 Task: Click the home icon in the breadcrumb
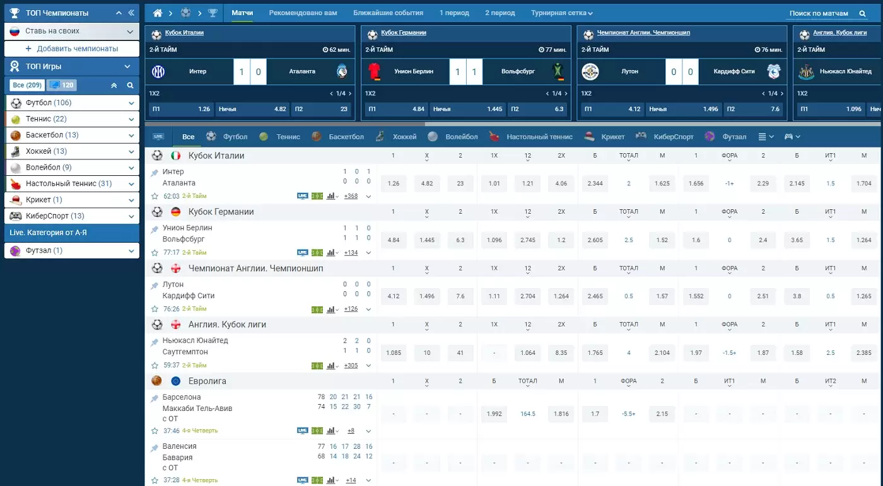pos(158,13)
